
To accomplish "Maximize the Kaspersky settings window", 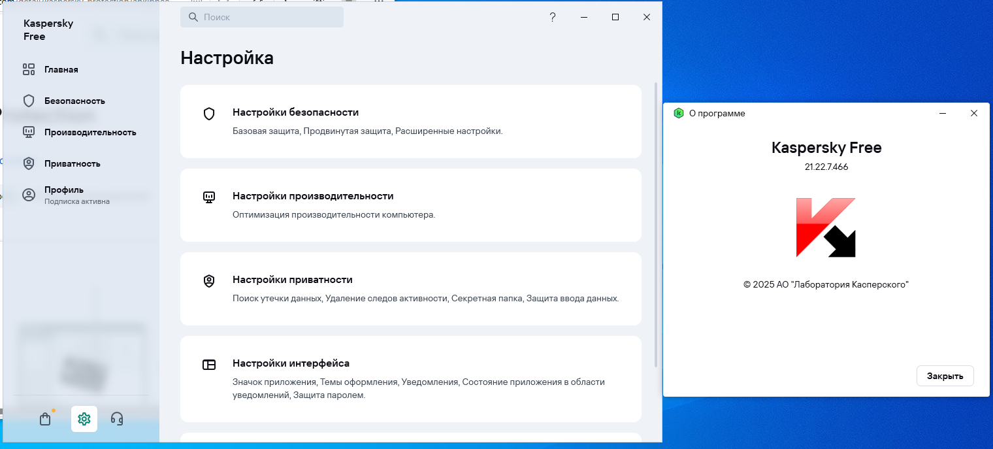I will tap(615, 17).
